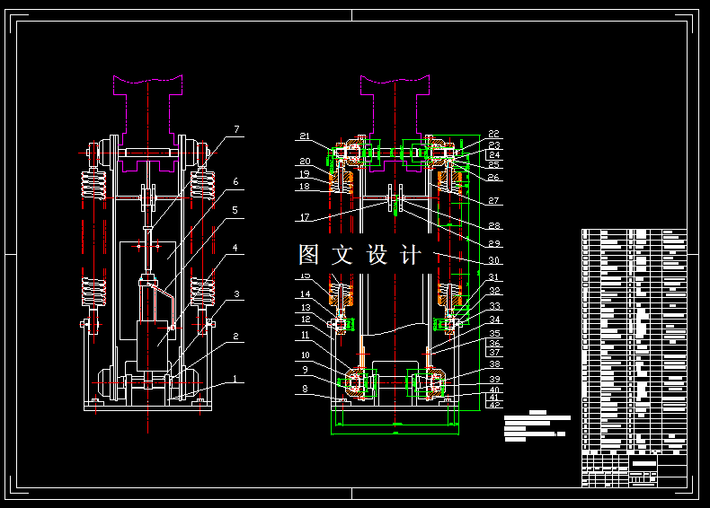Select part callout number 30
This screenshot has height=508, width=710.
tap(493, 260)
